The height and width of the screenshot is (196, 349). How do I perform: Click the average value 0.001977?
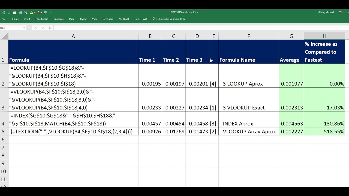click(x=291, y=76)
